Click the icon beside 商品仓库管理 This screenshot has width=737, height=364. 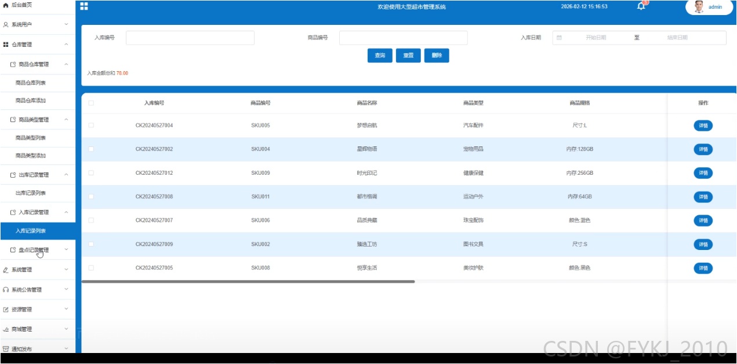click(x=13, y=64)
